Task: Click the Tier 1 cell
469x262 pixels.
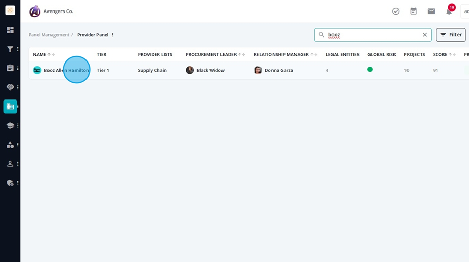Action: [x=103, y=70]
